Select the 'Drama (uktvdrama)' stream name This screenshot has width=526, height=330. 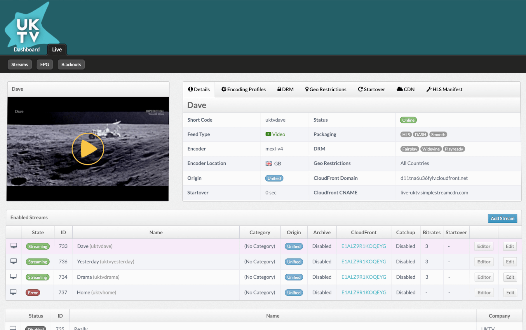coord(98,277)
